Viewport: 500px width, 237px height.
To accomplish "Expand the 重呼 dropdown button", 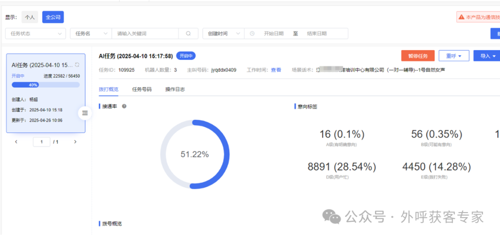I will [x=454, y=56].
